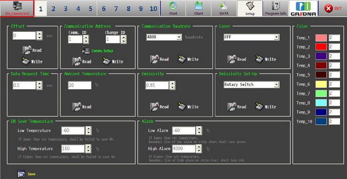347x179 pixels.
Task: Click the Low Temperature input field
Action: coord(73,130)
